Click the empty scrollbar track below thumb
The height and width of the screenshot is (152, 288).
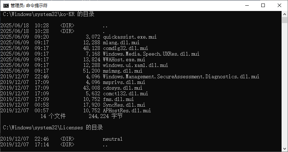pyautogui.click(x=284, y=89)
